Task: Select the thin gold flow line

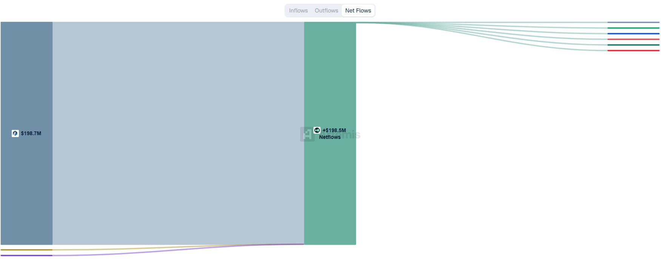Action: coord(113,249)
